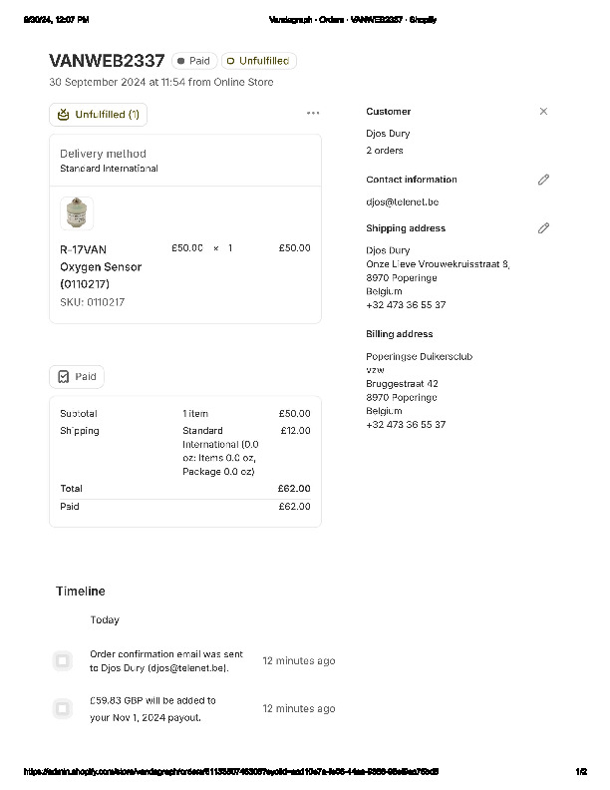Click the order confirmation email timeline icon
Image resolution: width=610 pixels, height=790 pixels.
tap(63, 660)
